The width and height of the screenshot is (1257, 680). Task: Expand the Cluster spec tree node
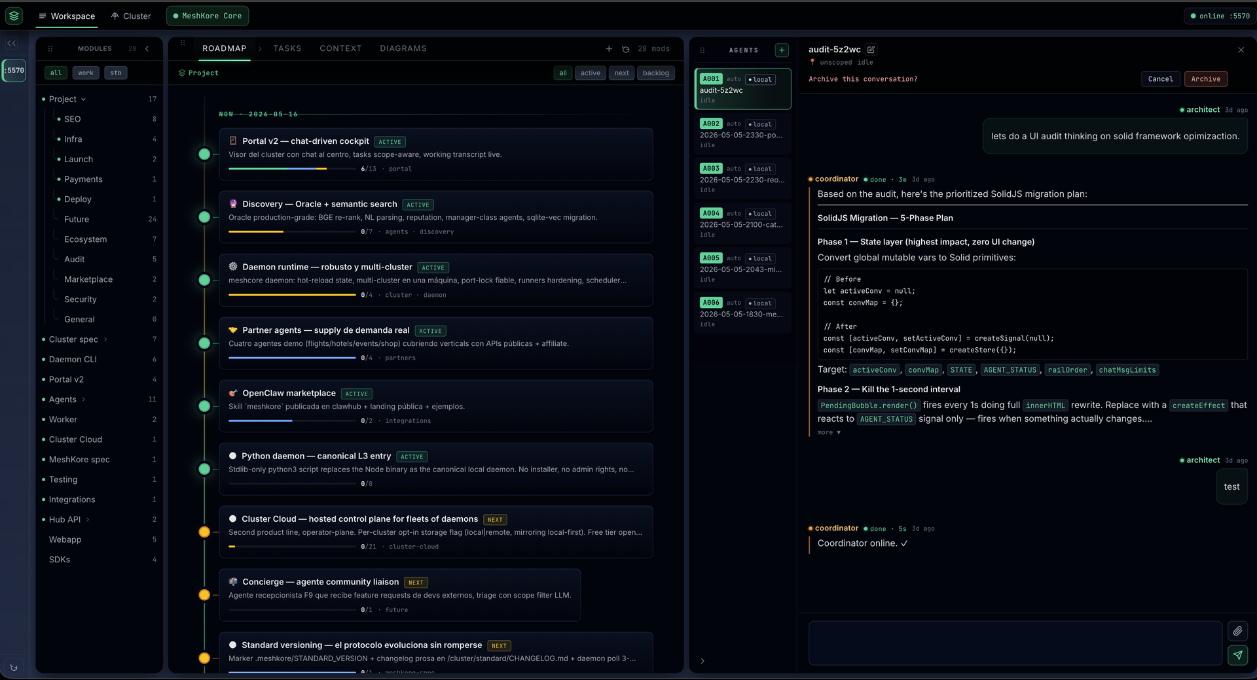tap(105, 339)
